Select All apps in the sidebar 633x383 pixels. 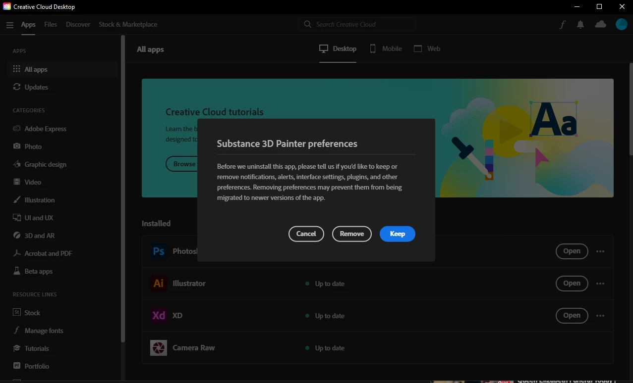point(62,69)
